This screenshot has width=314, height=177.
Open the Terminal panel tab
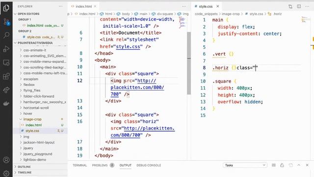[x=79, y=165]
